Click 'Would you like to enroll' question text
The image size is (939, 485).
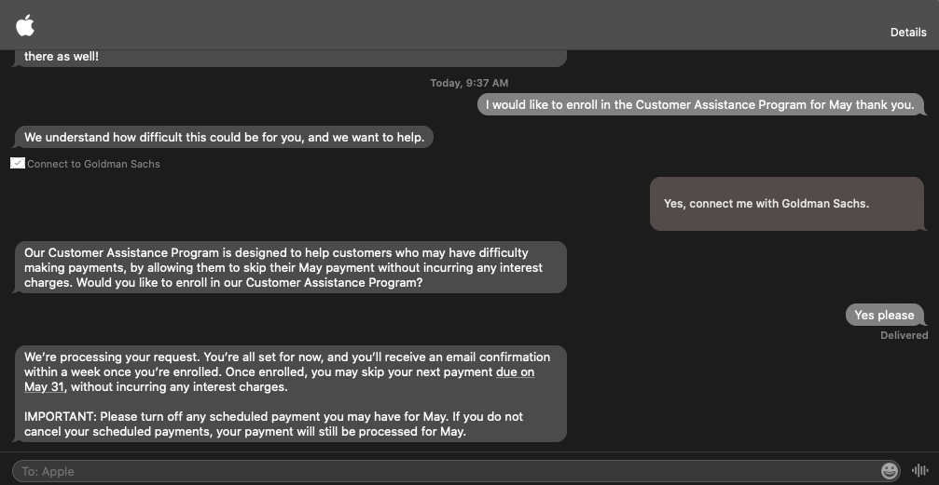[250, 282]
